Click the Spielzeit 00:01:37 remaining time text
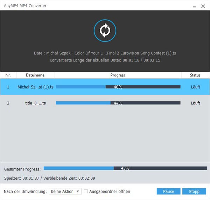The width and height of the screenshot is (210, 200). tap(50, 178)
